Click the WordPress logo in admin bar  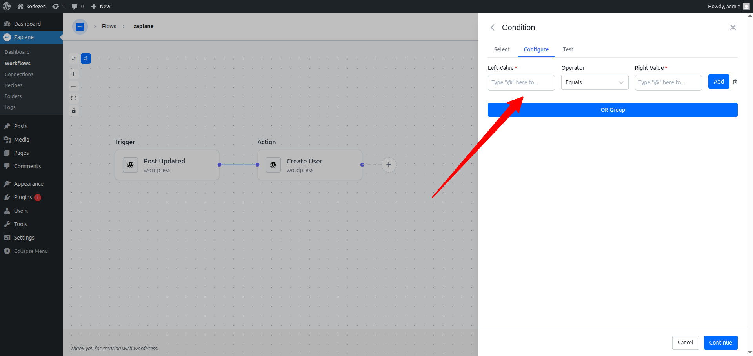coord(7,6)
